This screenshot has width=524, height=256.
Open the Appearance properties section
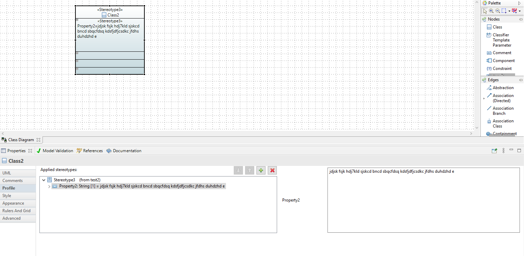(x=17, y=203)
